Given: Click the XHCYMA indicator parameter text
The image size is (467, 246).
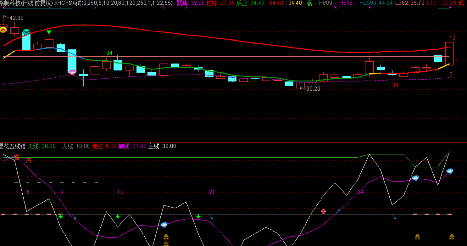Looking at the screenshot, I should (113, 3).
